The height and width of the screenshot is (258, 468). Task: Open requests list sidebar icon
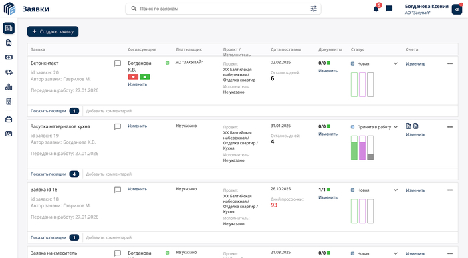pyautogui.click(x=9, y=28)
